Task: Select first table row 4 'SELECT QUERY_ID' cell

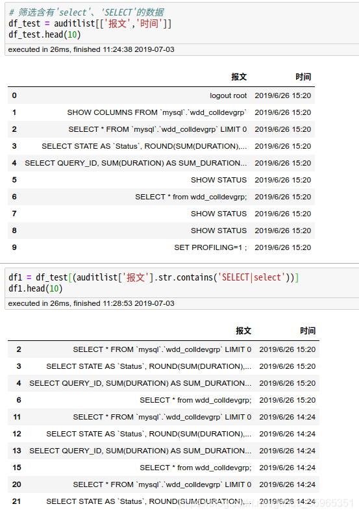Action: pos(136,163)
